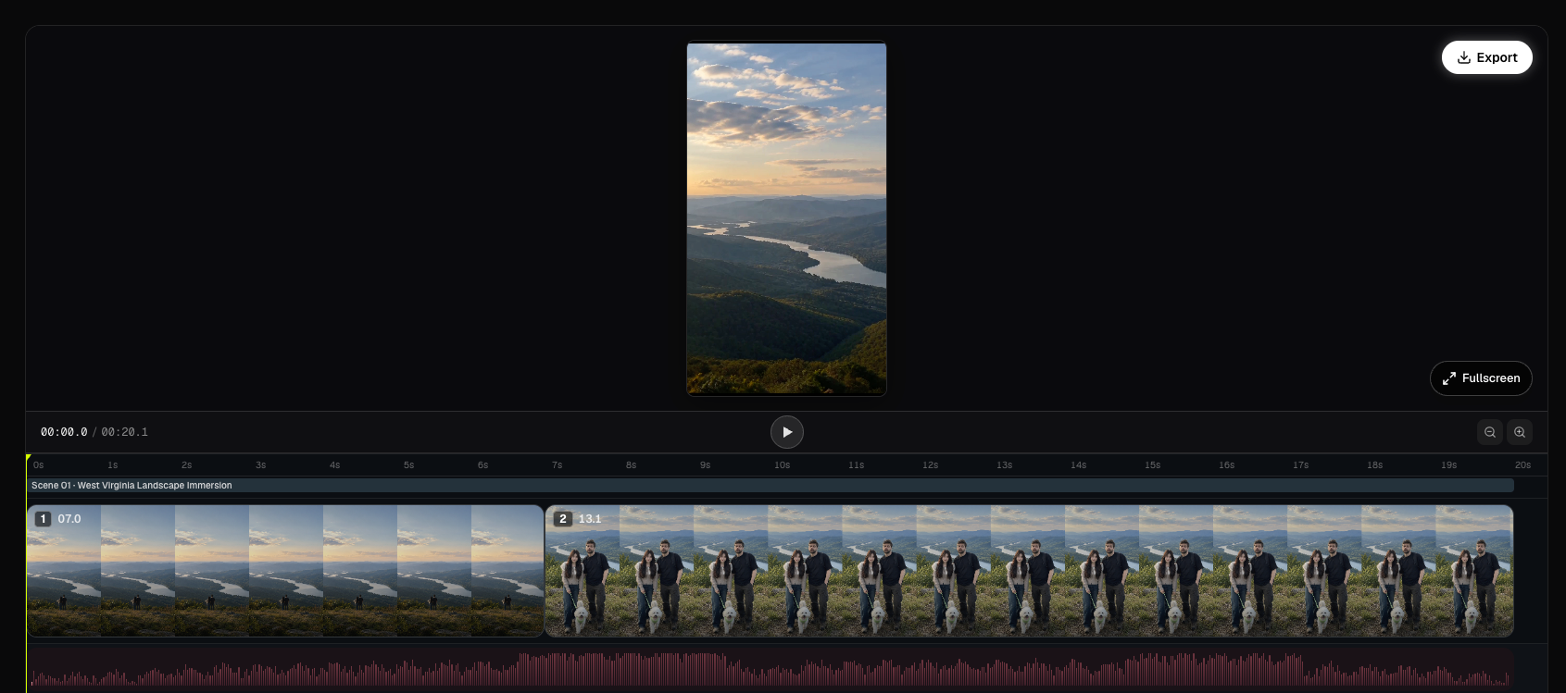1566x693 pixels.
Task: Jump to the 10s ruler mark
Action: click(783, 465)
